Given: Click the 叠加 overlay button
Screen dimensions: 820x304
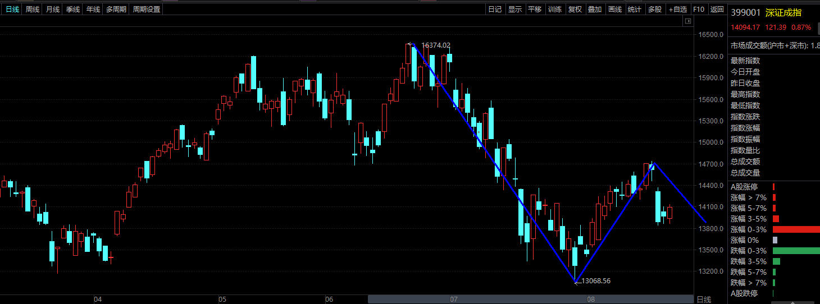Looking at the screenshot, I should (595, 10).
